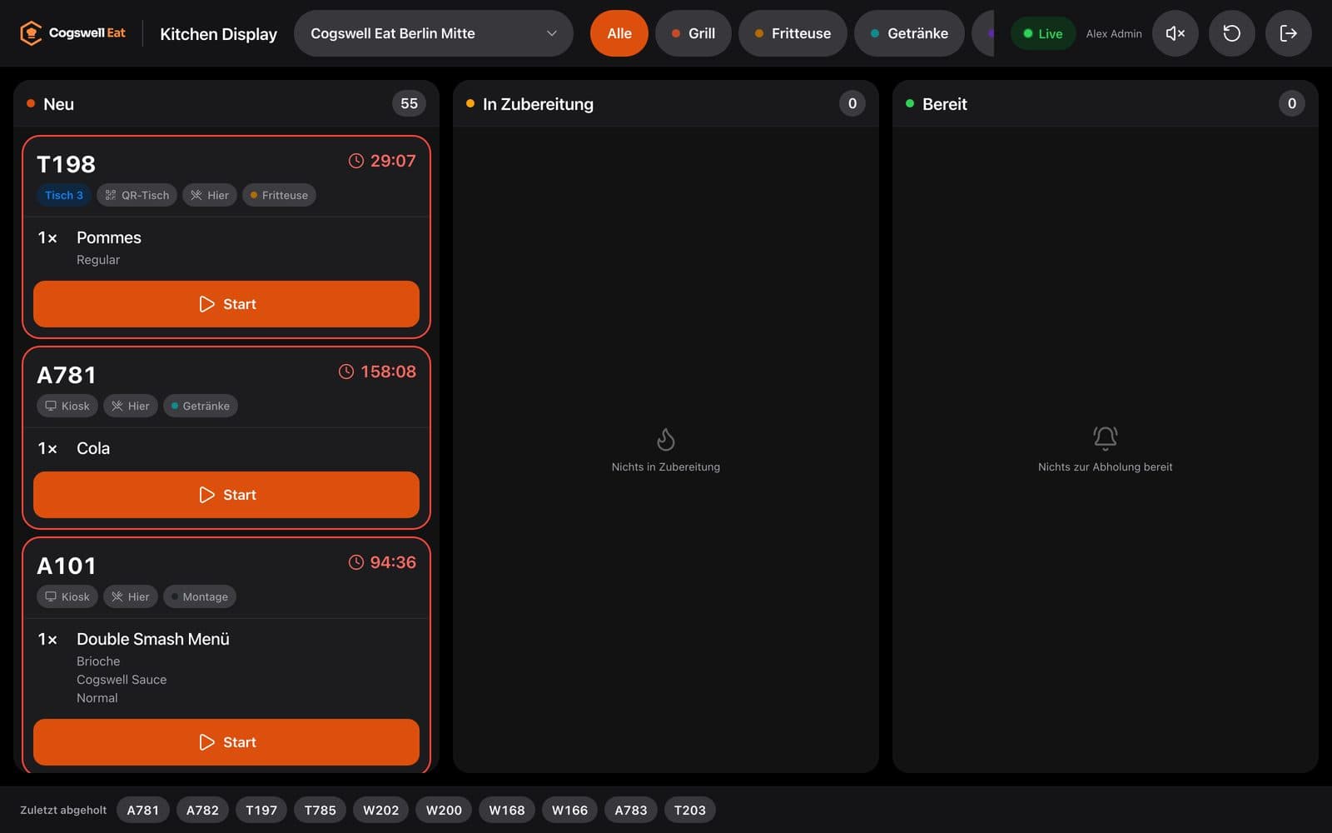Click the QR-Tisch tag on order T198
Viewport: 1332px width, 833px height.
click(137, 195)
